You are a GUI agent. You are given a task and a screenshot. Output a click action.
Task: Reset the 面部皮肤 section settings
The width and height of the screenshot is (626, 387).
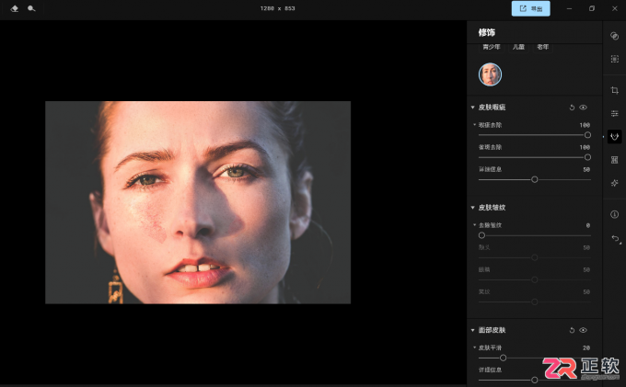coord(572,330)
